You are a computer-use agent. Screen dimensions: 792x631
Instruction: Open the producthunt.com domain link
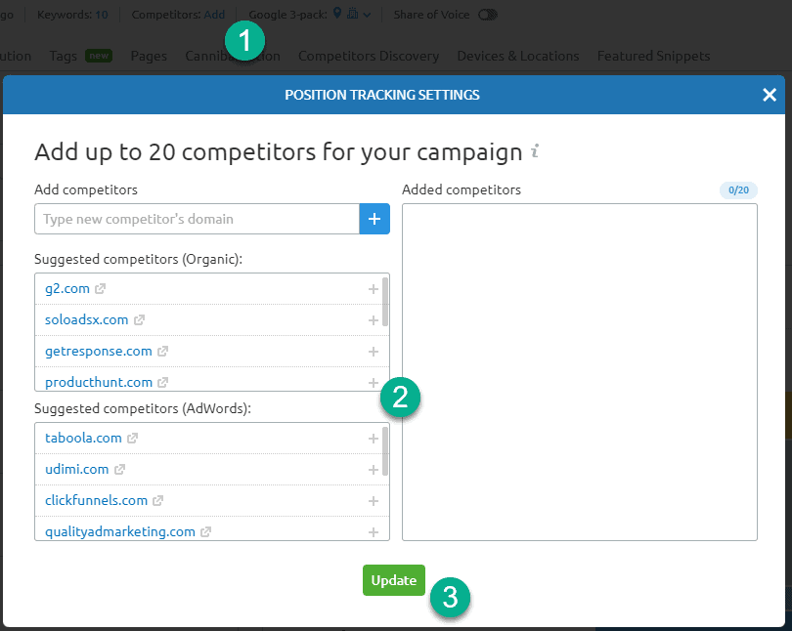(99, 382)
